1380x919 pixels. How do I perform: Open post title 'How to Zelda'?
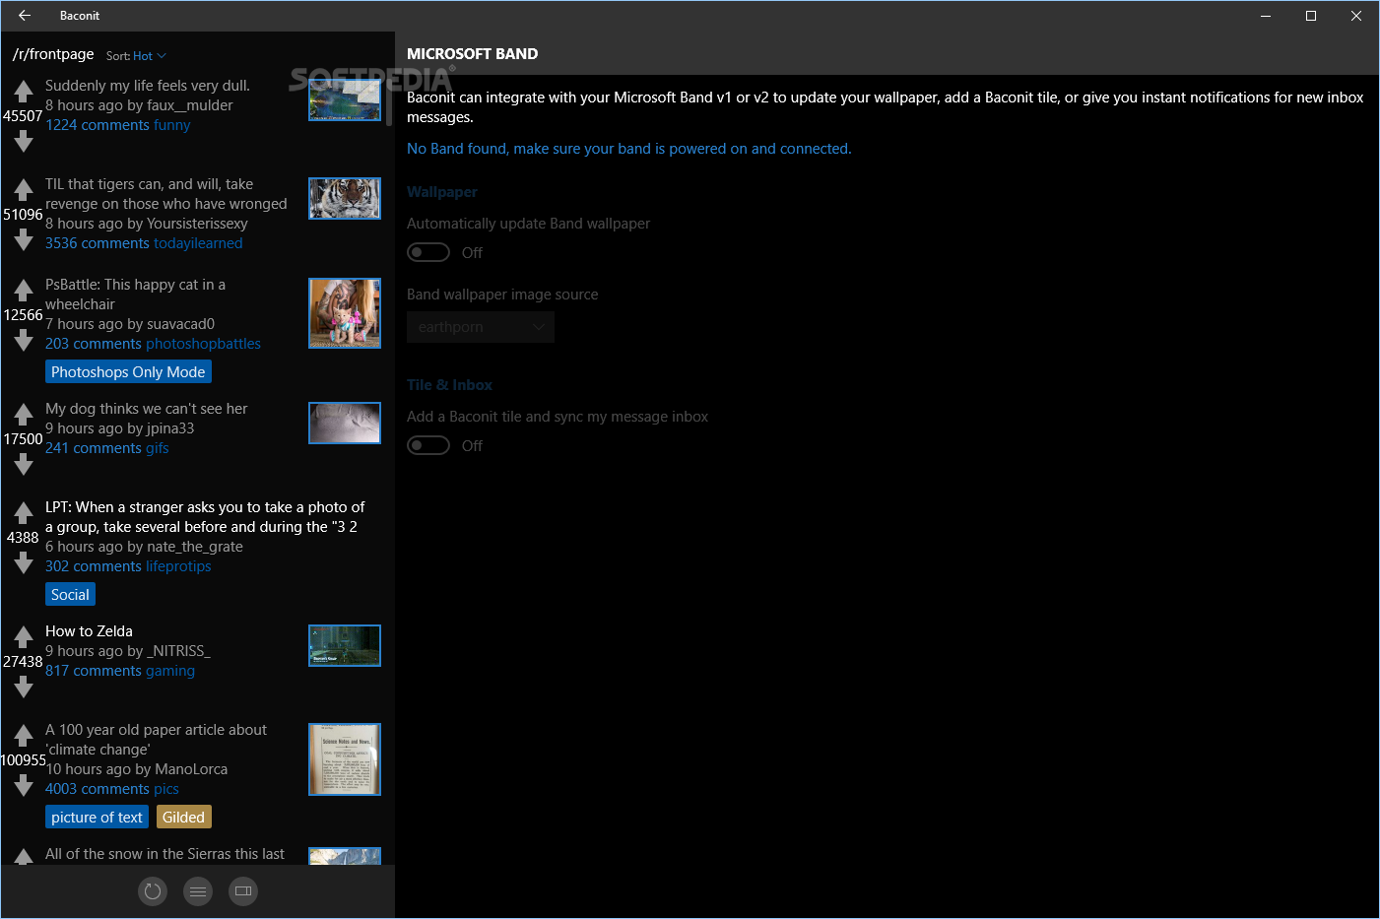89,631
